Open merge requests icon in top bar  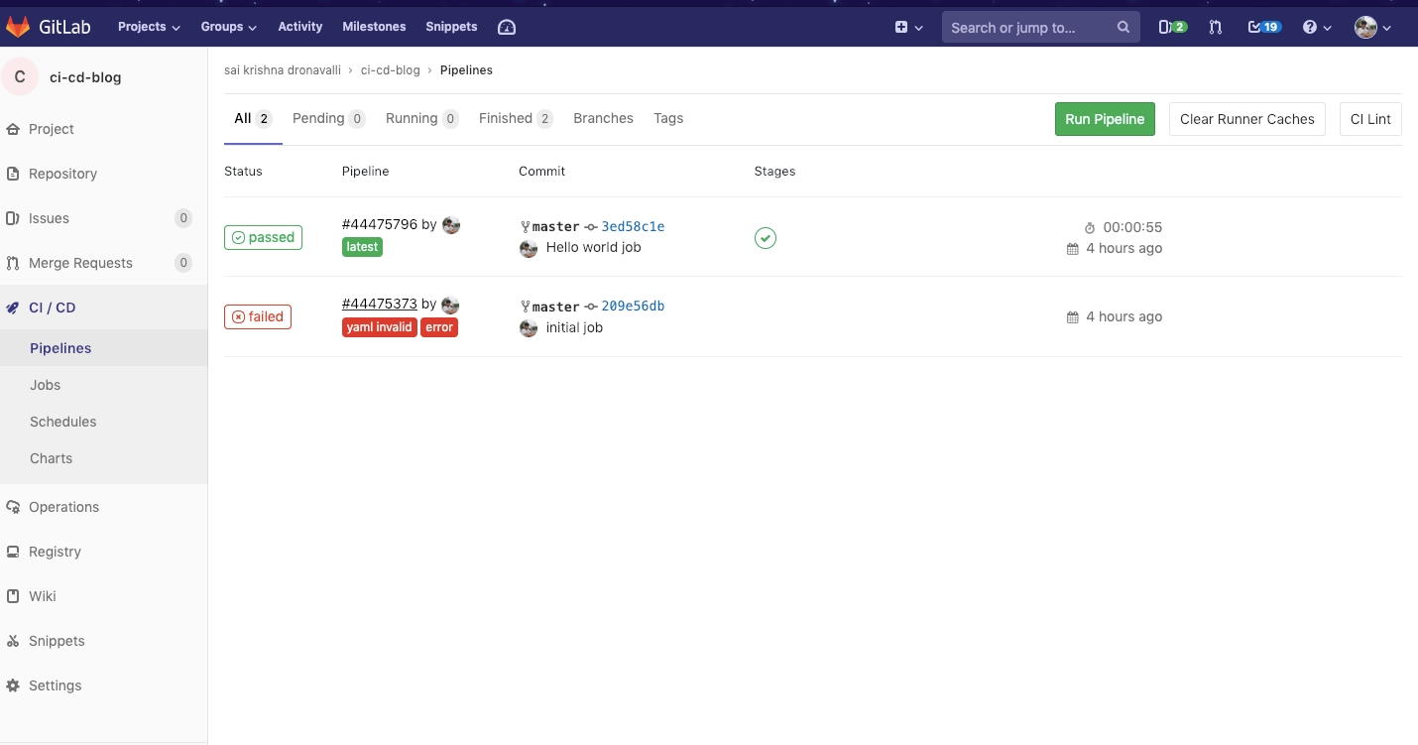pyautogui.click(x=1216, y=27)
